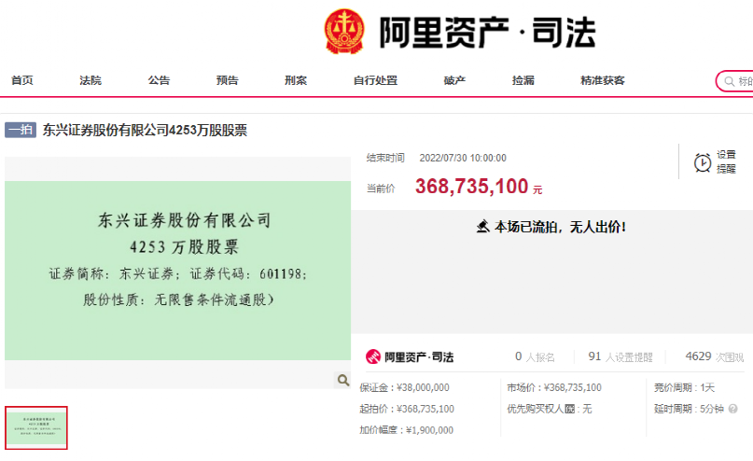Go to the 法院 navigation tab
Screen dimensions: 753x461
(x=91, y=80)
